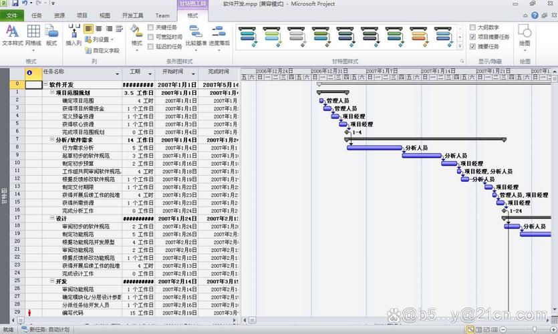Collapse the 项目范围规划 summary task
558x334 pixels.
point(52,93)
